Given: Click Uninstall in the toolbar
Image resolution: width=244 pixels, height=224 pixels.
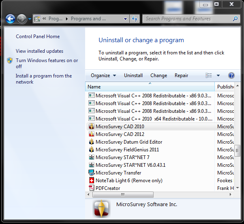Looking at the screenshot, I should tap(133, 75).
